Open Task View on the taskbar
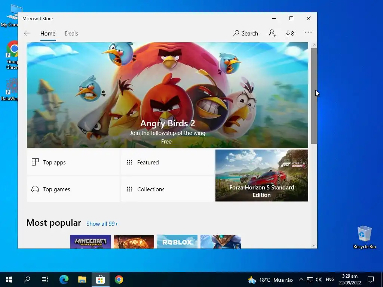Image resolution: width=383 pixels, height=287 pixels. coord(45,280)
